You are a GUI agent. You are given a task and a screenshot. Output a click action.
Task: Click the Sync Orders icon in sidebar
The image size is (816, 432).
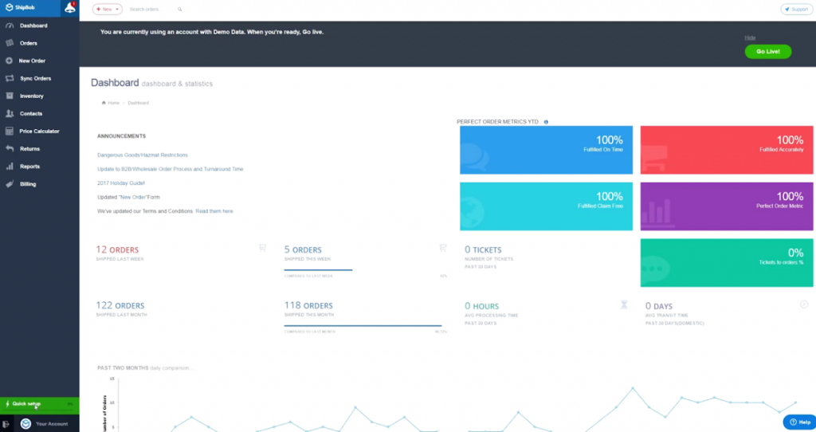tap(9, 78)
